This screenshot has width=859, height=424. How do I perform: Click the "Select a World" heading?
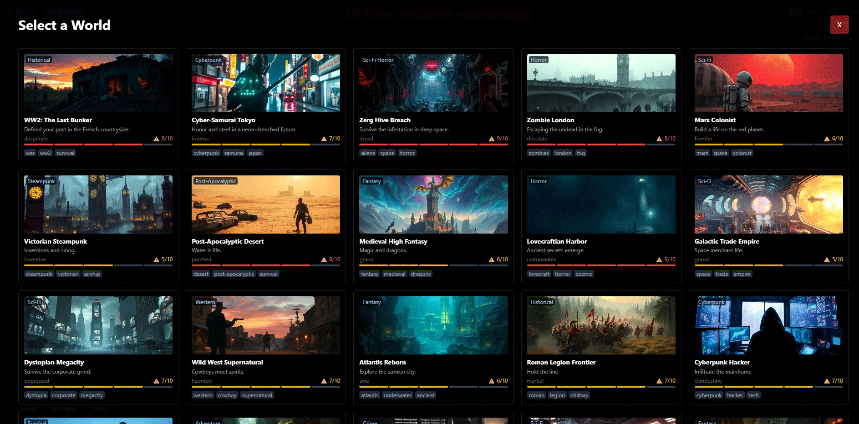point(64,25)
